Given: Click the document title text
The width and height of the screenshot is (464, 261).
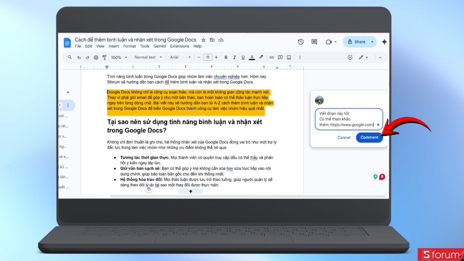Looking at the screenshot, I should tap(135, 40).
